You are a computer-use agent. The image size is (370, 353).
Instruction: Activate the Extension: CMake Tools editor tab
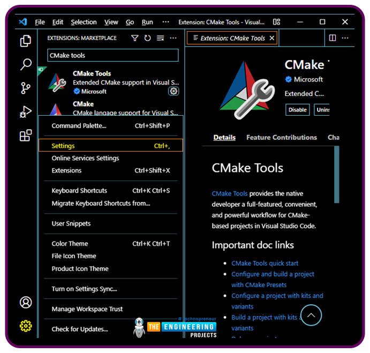[232, 38]
